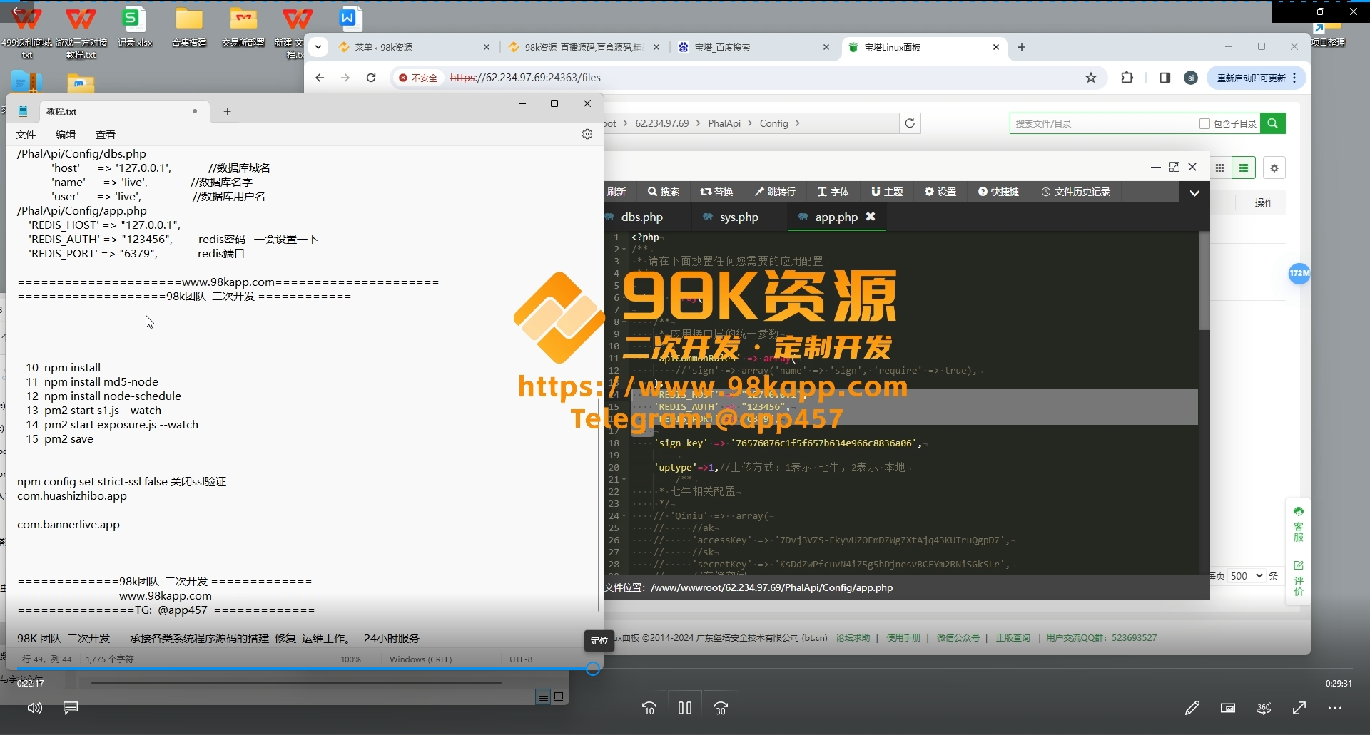Switch file manager to list view
Viewport: 1370px width, 735px height.
1244,168
